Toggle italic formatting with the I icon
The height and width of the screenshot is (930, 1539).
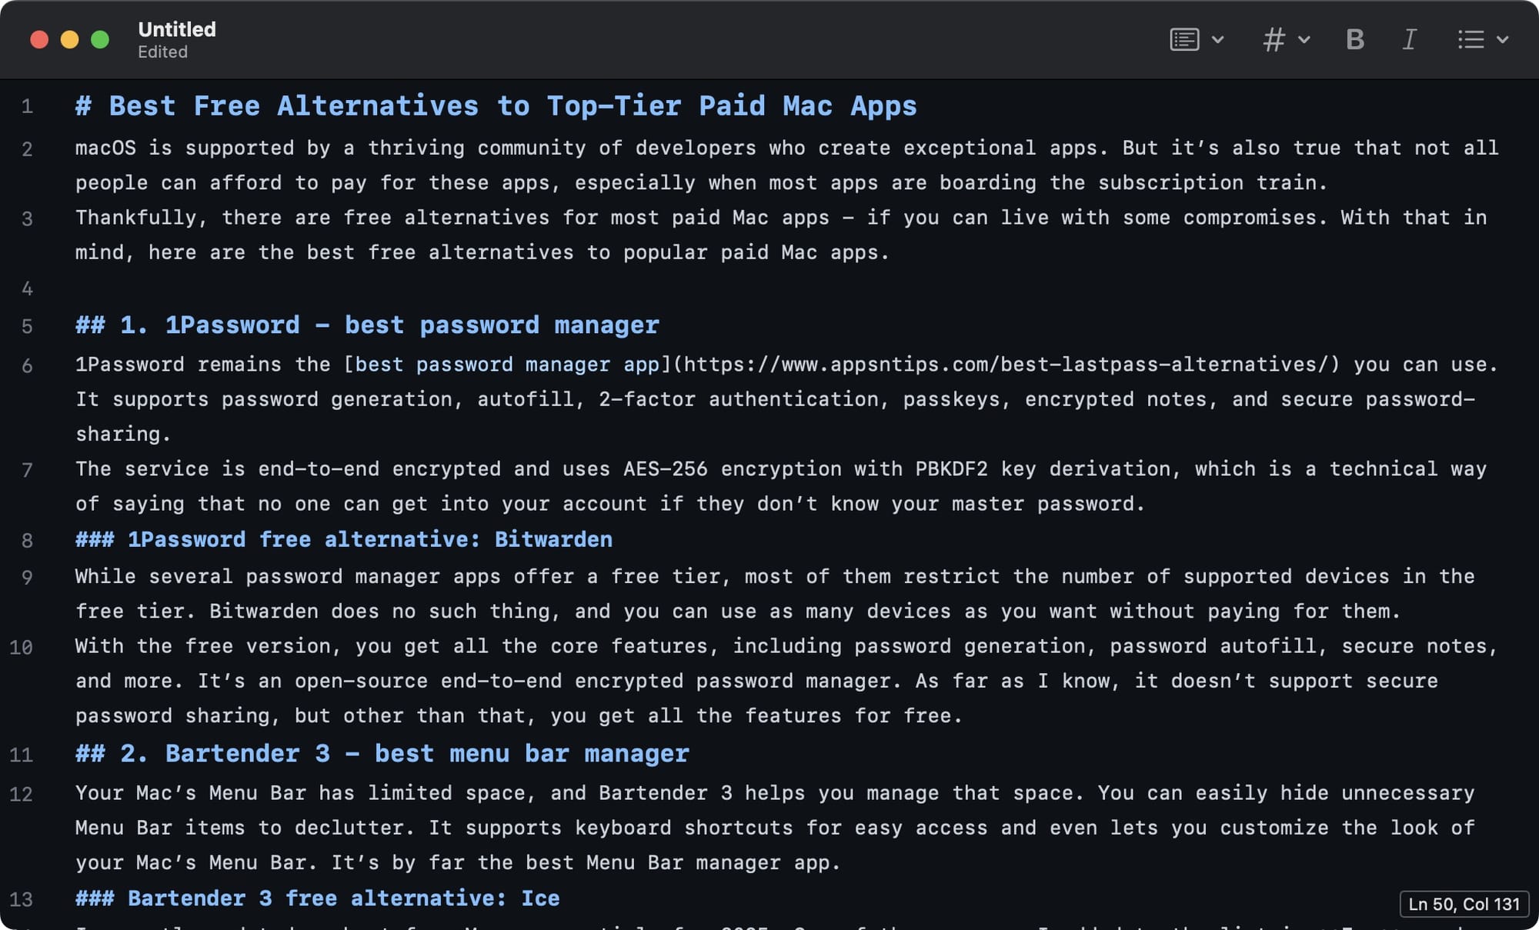pos(1409,39)
